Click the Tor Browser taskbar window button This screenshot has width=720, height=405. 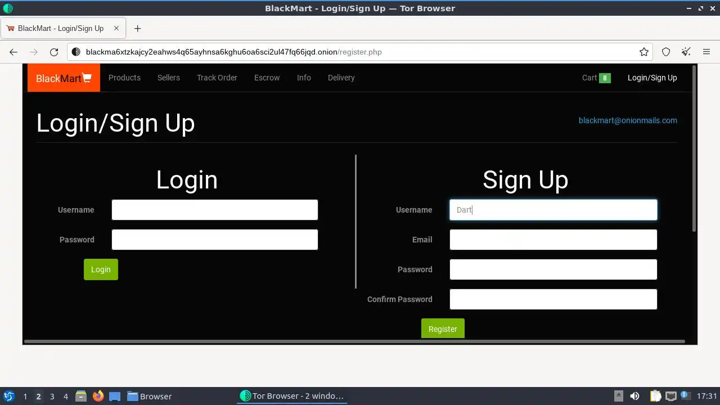292,396
